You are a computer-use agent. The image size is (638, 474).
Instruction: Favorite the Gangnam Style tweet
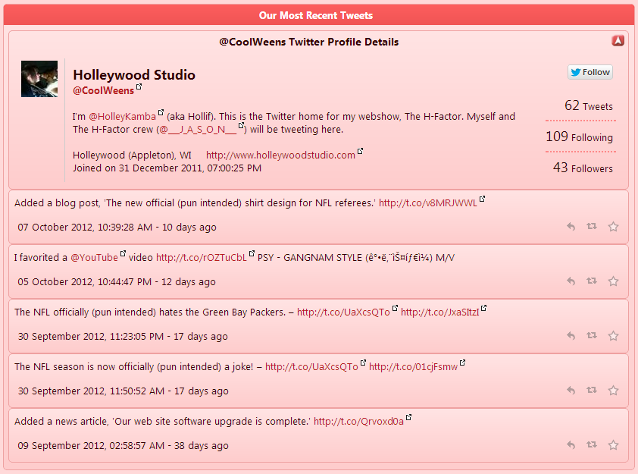(x=613, y=281)
